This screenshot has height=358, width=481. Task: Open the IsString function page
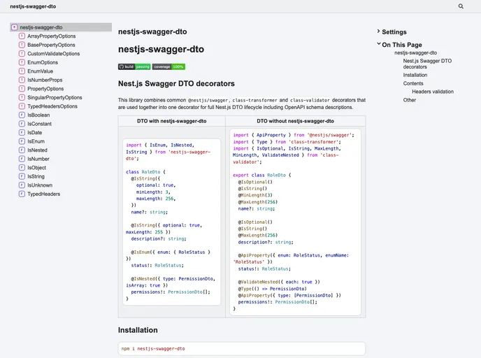pyautogui.click(x=36, y=176)
